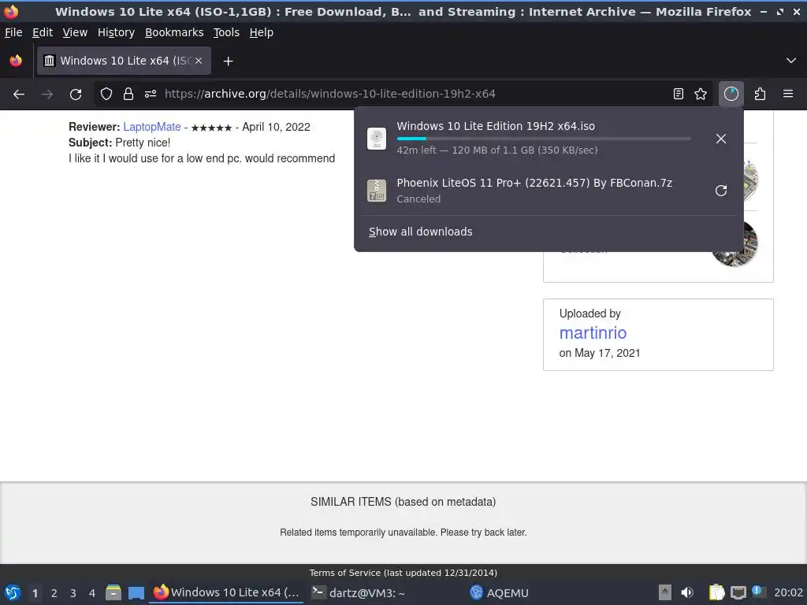
Task: Show site security padlock info
Action: tap(128, 95)
